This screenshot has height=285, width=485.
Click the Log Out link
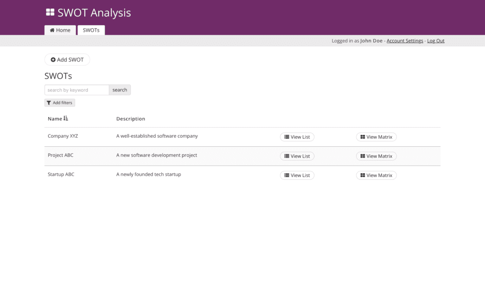[x=436, y=41]
